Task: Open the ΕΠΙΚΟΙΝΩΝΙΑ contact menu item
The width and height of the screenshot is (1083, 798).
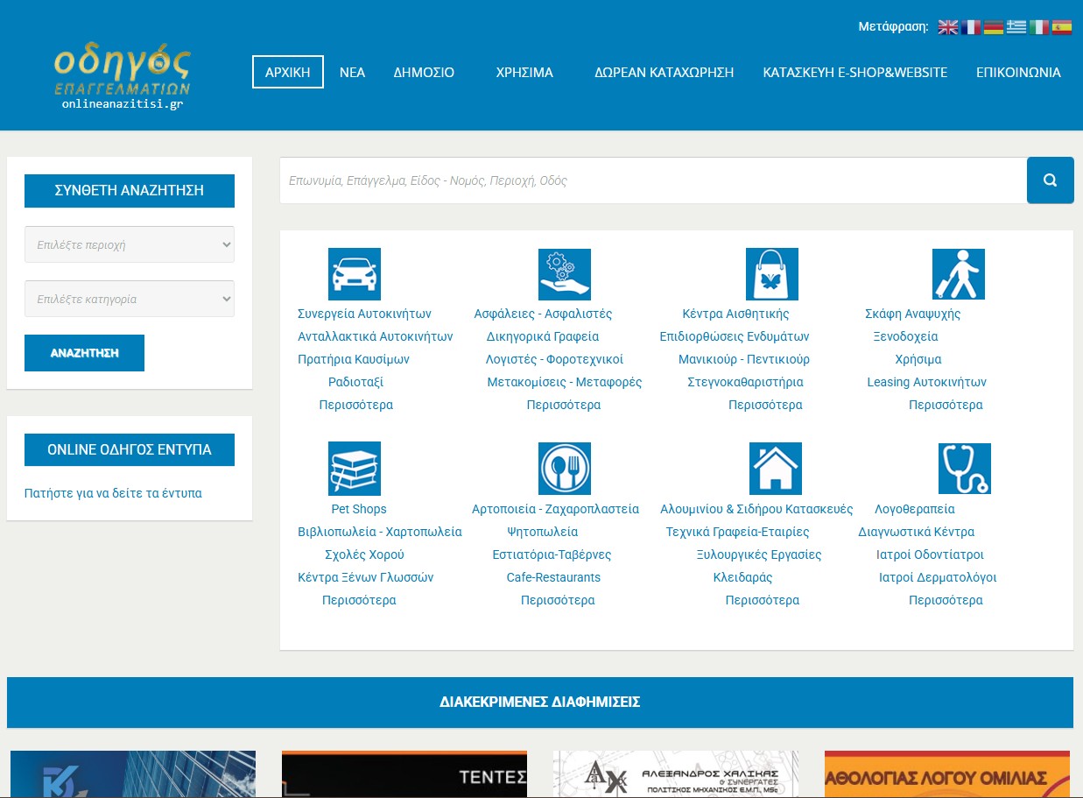Action: [x=1017, y=73]
